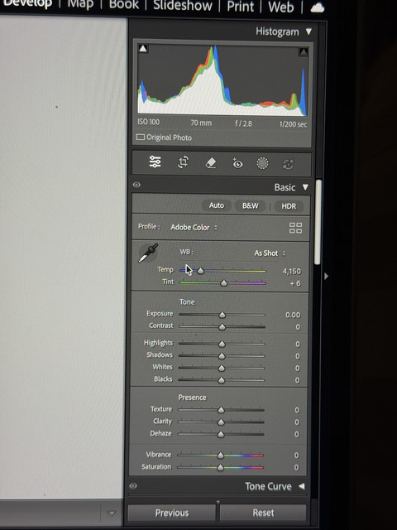Click the Exposure slider handle
Viewport: 397px width, 530px height.
click(x=222, y=315)
